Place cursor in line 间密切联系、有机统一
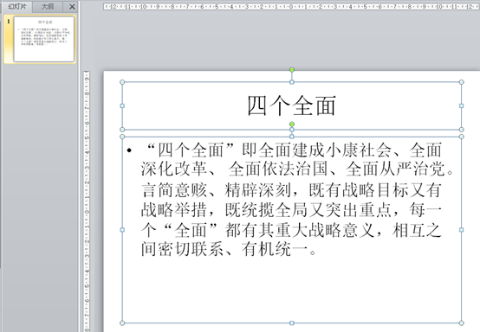This screenshot has height=332, width=480. tap(228, 250)
